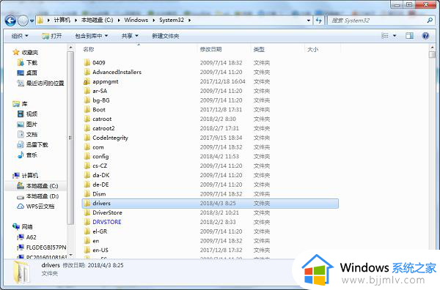Open the recent locations dropdown beside the Forward button
440x290 pixels.
tap(32, 21)
